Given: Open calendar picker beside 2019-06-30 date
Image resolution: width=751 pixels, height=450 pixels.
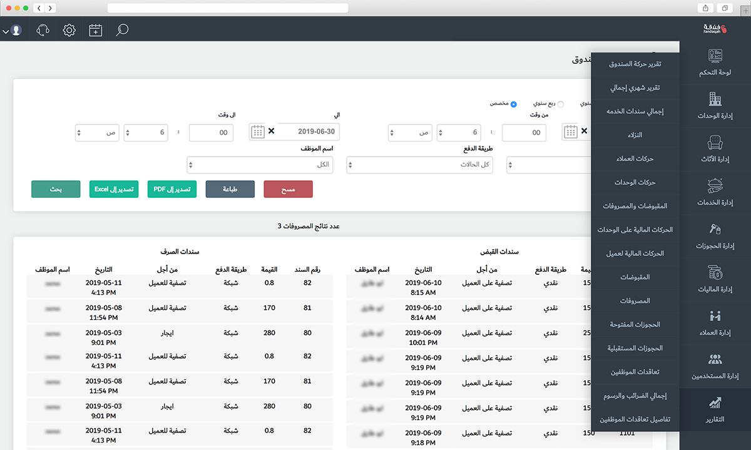Looking at the screenshot, I should click(x=257, y=131).
